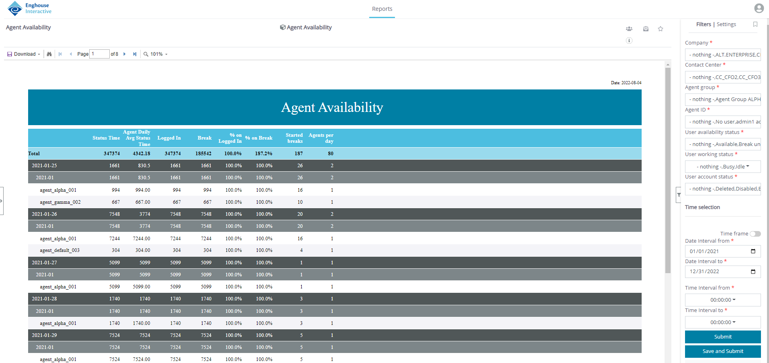The image size is (769, 363).
Task: Click the Save and Submit button
Action: [x=722, y=351]
